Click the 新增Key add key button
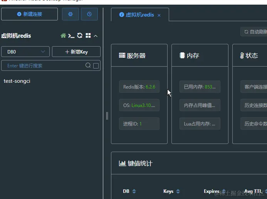Viewport: 267px width, 199px height. (x=76, y=52)
